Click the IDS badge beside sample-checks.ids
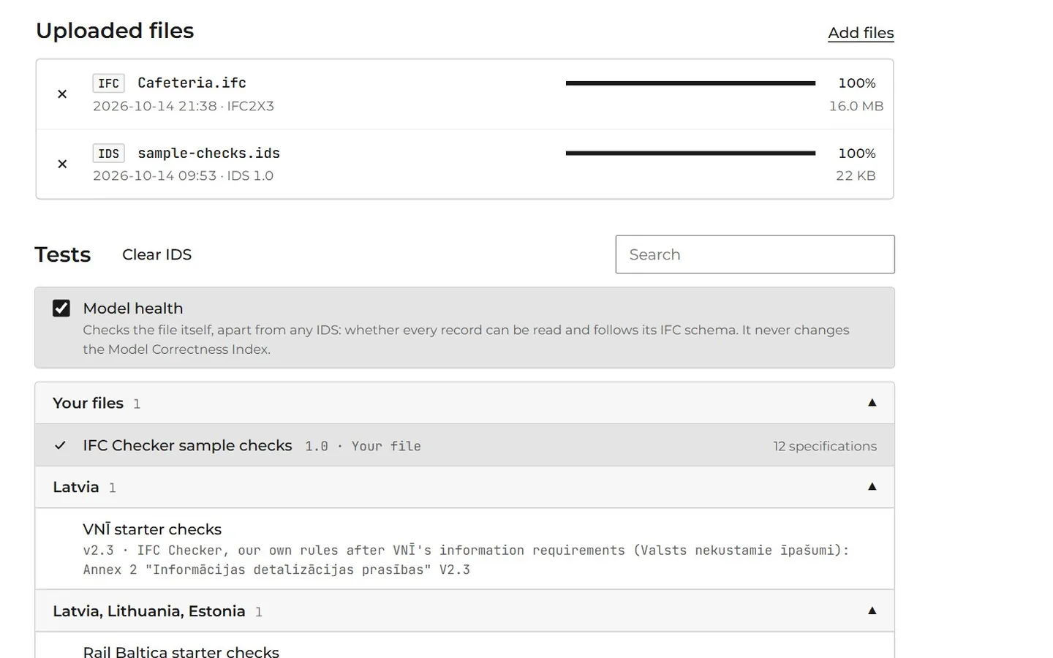 point(108,154)
